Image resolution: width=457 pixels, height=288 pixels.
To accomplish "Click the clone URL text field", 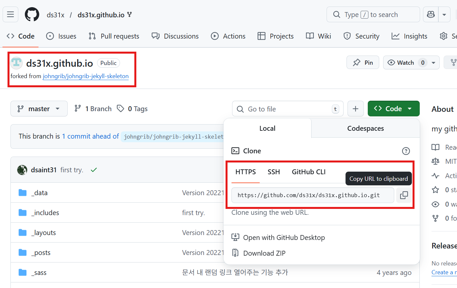I will (313, 195).
